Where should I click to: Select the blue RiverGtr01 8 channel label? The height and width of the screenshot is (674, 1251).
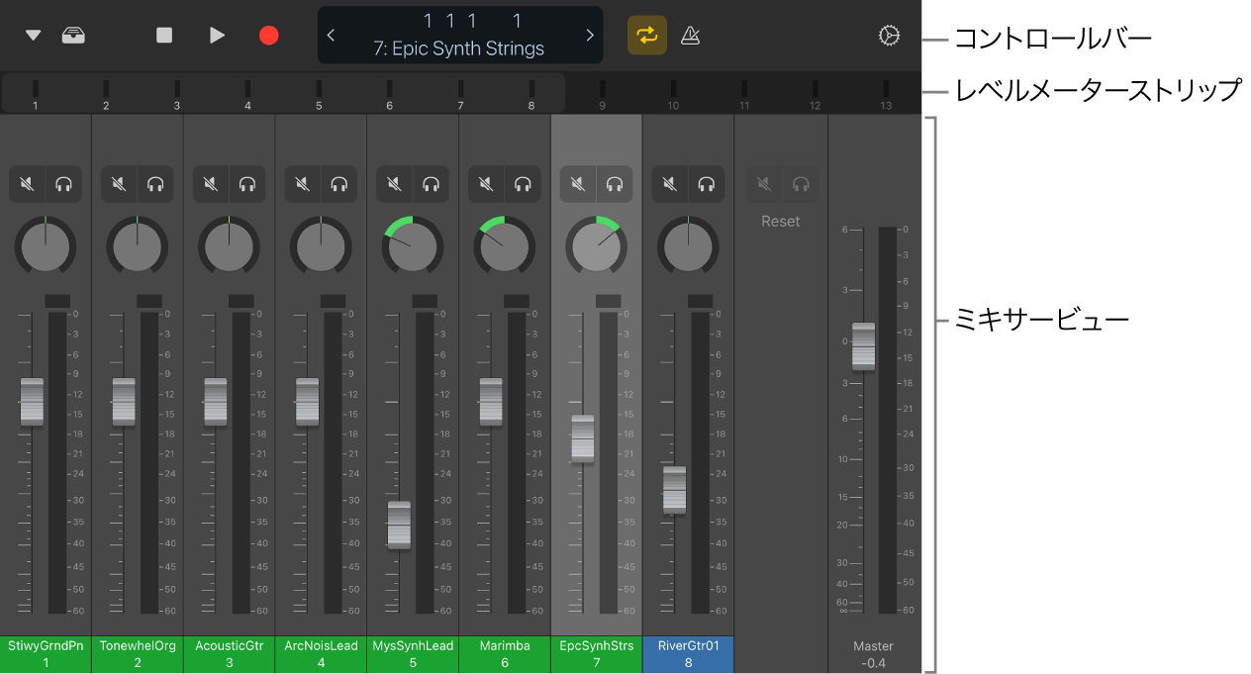tap(688, 654)
